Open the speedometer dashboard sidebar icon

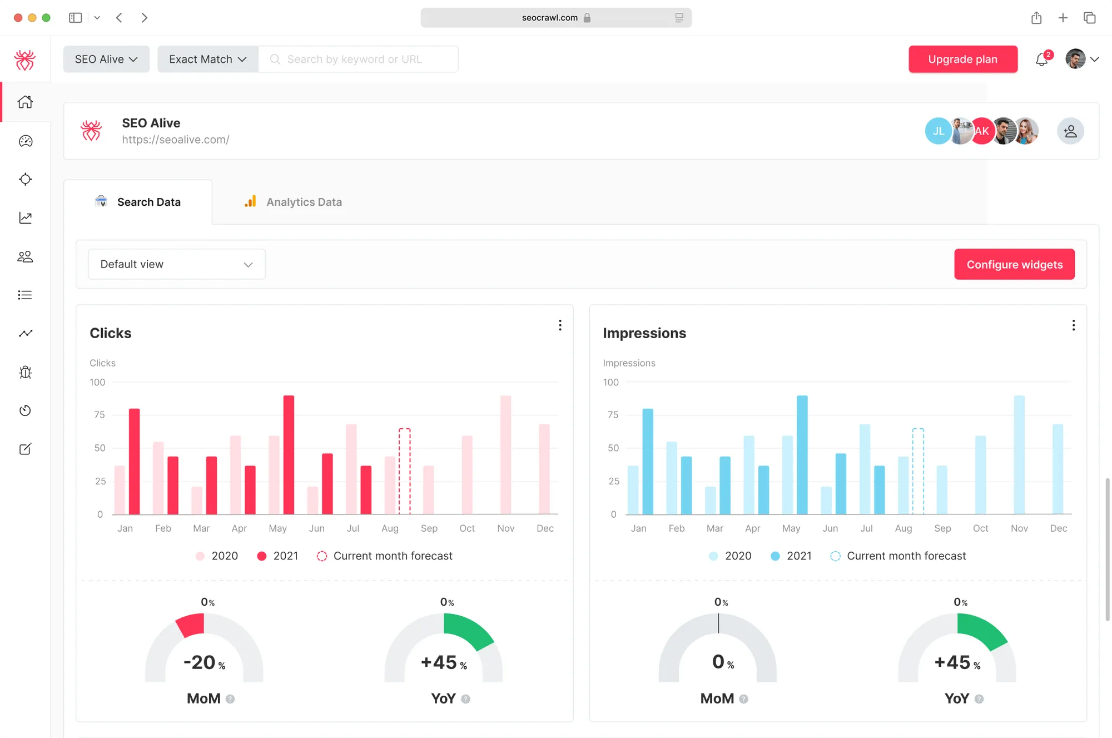coord(25,141)
